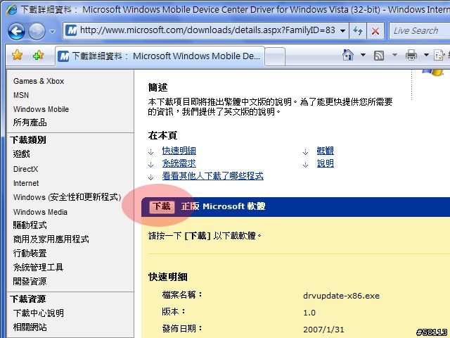This screenshot has height=338, width=450.
Task: Select 行動裝置 category
Action: click(x=30, y=254)
